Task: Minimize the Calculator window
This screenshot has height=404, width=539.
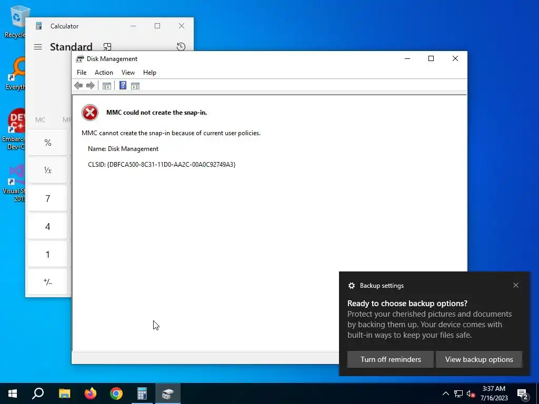Action: pyautogui.click(x=133, y=26)
